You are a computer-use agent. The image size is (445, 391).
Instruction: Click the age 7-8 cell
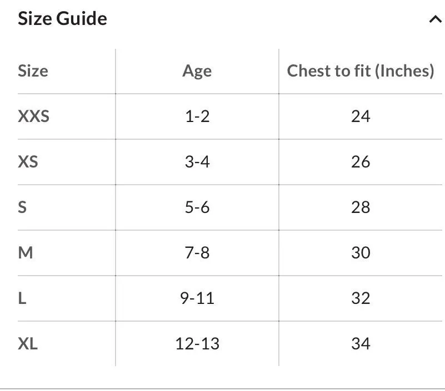[x=197, y=253]
